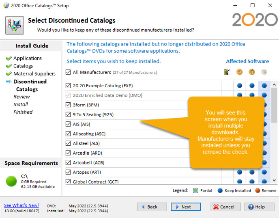Click highlighted last dot in Artopex row

(x=264, y=172)
